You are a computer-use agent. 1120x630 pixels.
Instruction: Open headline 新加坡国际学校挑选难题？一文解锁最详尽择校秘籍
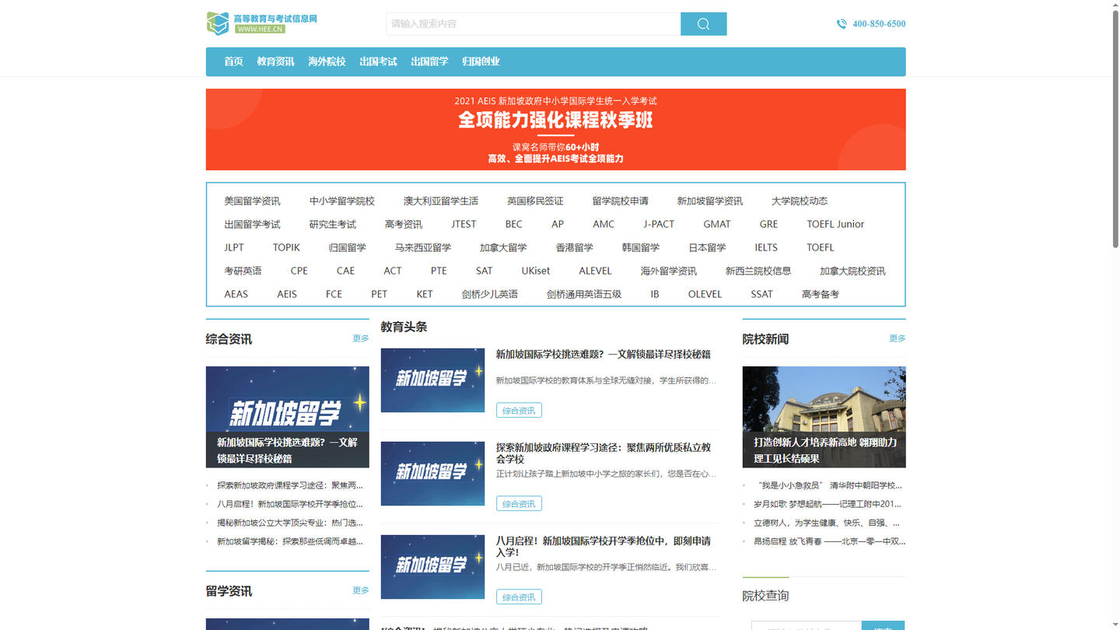pos(604,354)
